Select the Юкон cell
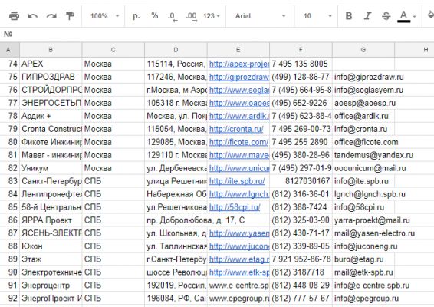Viewport: 434px width, 307px height. (51, 246)
